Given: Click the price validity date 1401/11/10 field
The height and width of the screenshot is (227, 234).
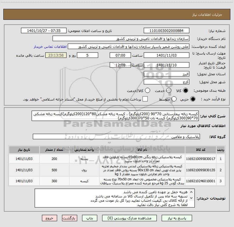Looking at the screenshot, I should (x=167, y=65).
